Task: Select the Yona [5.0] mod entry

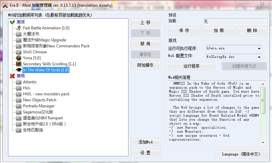Action: click(32, 58)
